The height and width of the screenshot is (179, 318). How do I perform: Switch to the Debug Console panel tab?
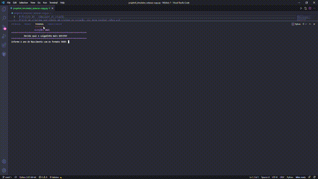click(55, 24)
